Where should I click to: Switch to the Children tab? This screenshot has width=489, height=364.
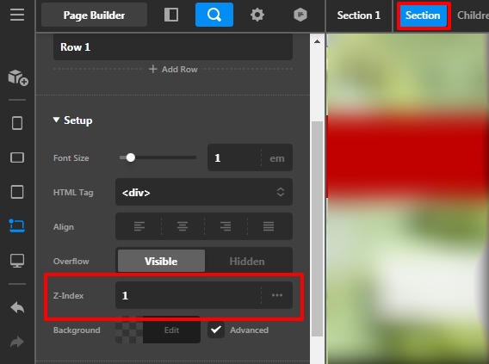473,15
